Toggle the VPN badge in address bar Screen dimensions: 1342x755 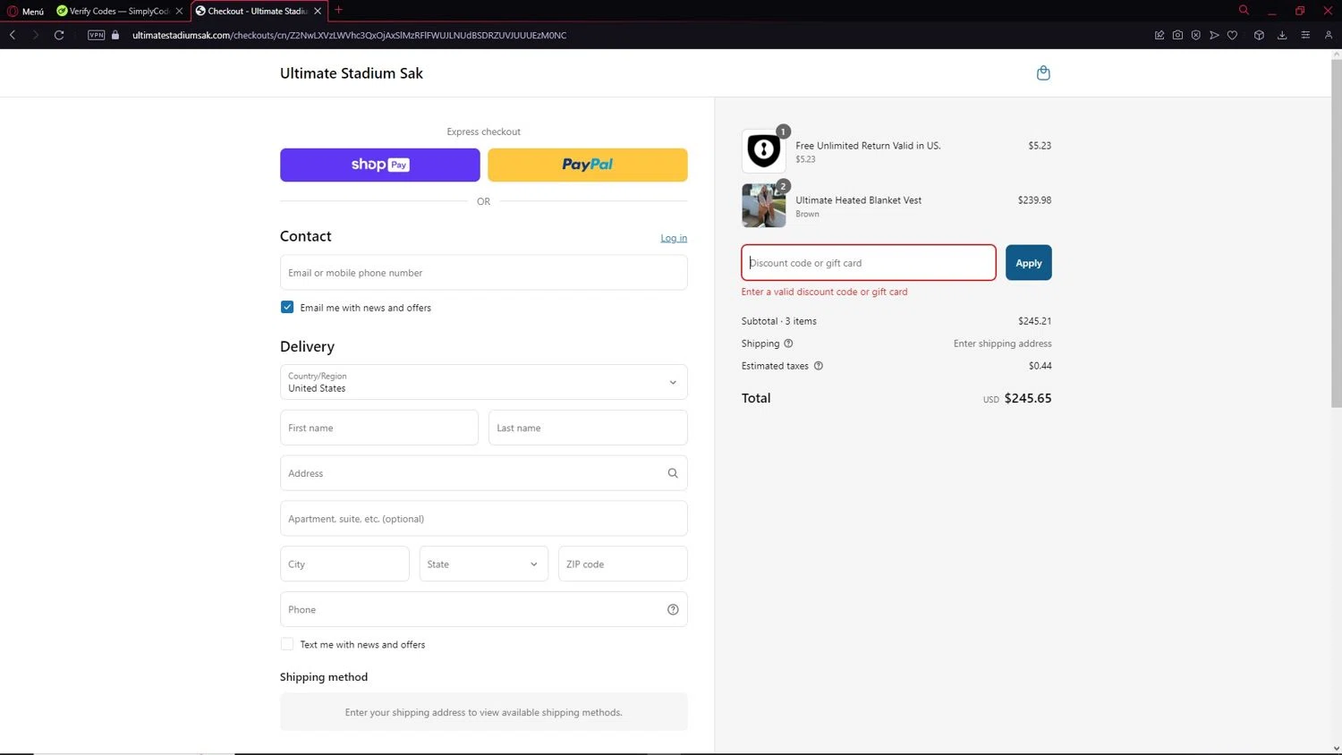97,35
